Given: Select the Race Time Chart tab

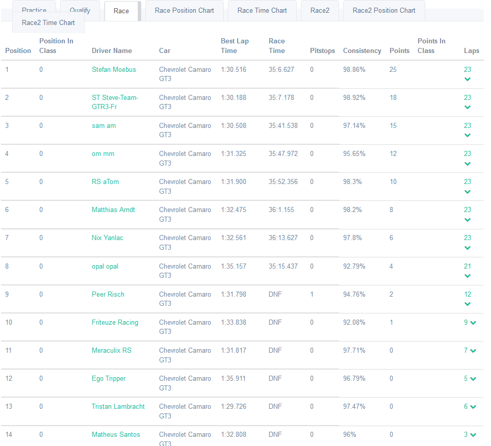Looking at the screenshot, I should click(262, 11).
